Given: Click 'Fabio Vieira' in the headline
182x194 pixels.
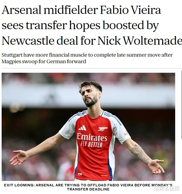Looking at the screenshot, I should tap(130, 10).
